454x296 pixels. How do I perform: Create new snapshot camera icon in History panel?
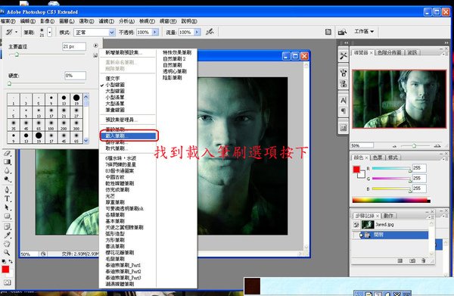click(x=412, y=260)
